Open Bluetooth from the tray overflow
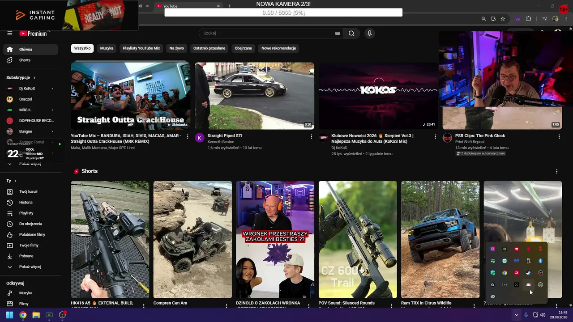 pos(540,261)
